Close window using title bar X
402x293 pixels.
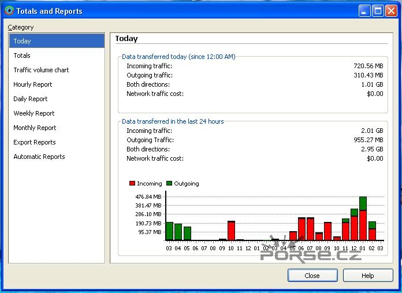click(391, 10)
